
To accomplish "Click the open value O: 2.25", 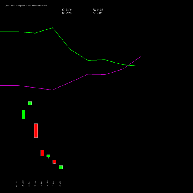I will [x=67, y=13].
